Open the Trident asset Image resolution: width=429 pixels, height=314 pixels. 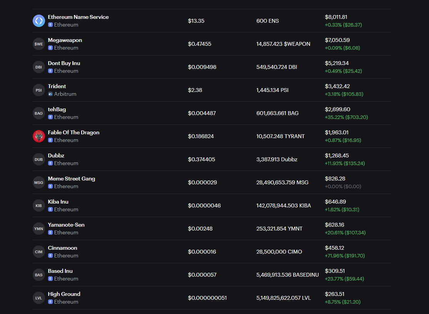[212, 90]
